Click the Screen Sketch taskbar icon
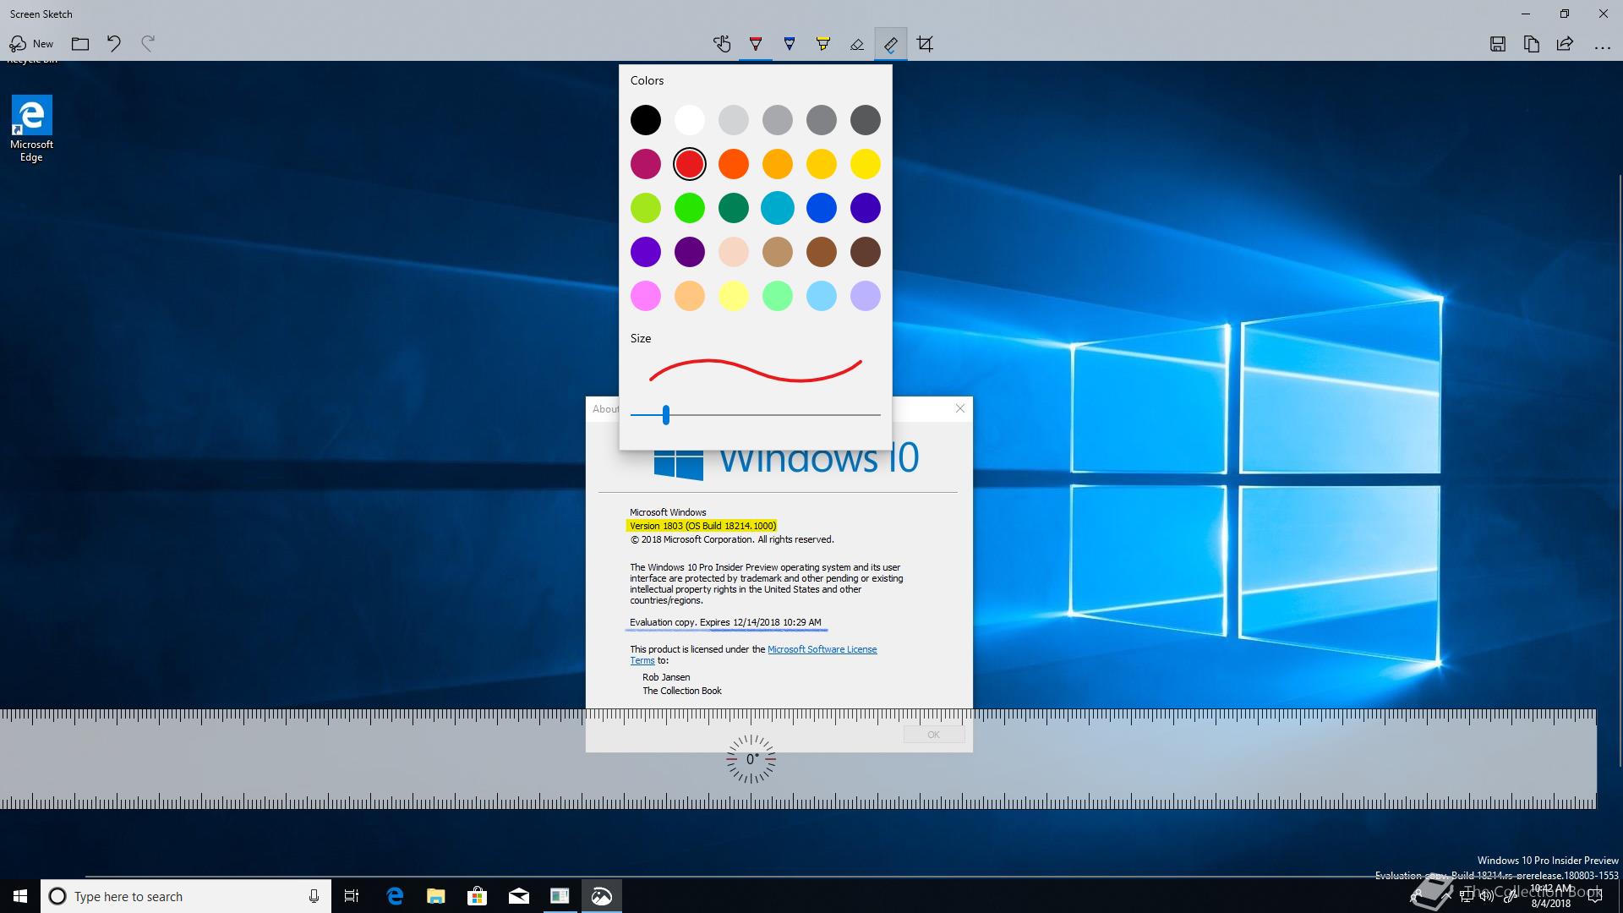 (602, 896)
